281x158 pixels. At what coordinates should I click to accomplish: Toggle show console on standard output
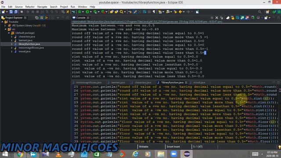click(242, 18)
